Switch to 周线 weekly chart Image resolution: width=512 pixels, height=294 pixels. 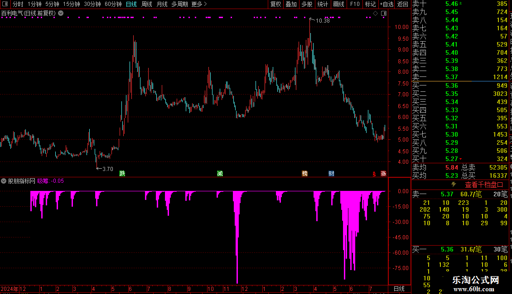click(147, 4)
